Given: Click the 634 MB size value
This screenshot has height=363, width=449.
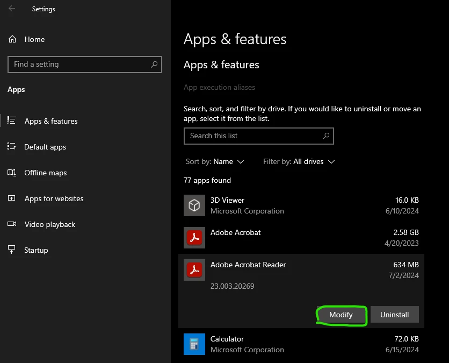Looking at the screenshot, I should (406, 265).
